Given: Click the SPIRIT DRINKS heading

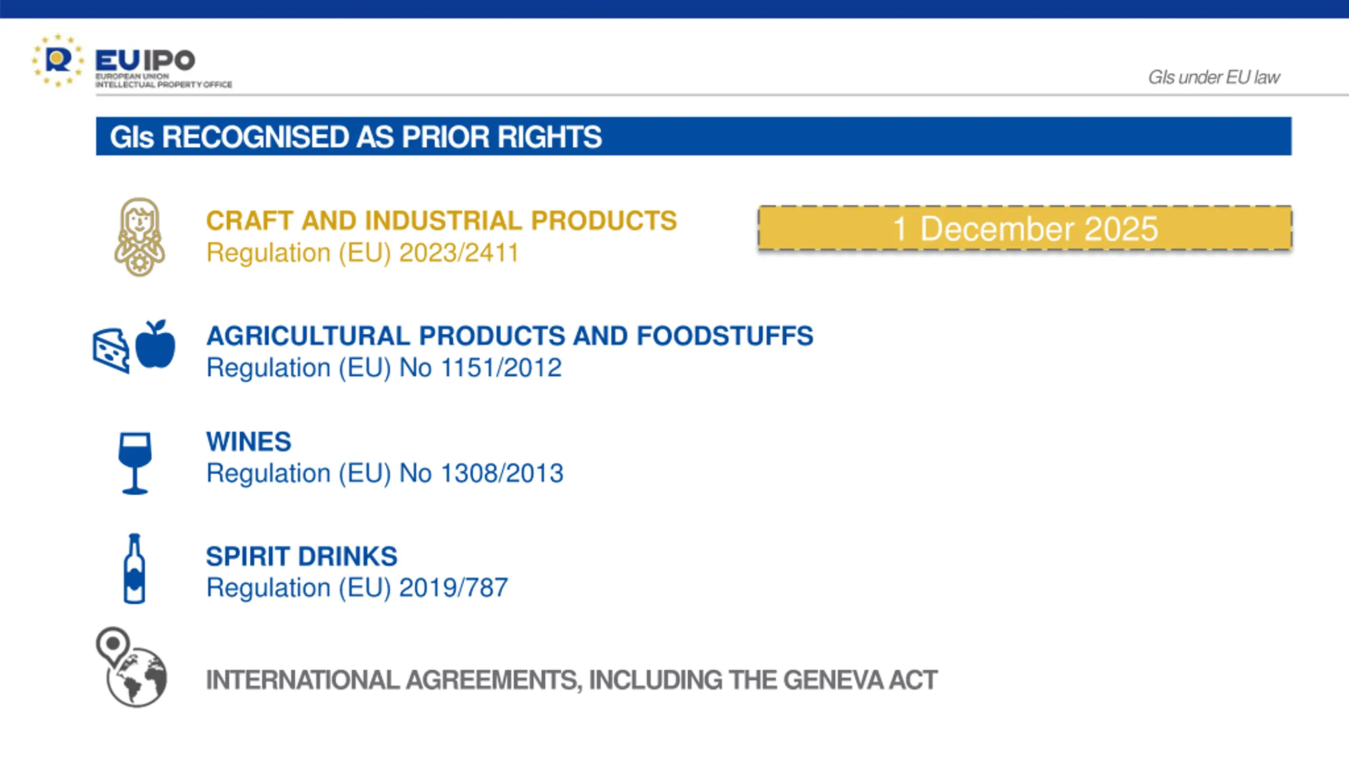Looking at the screenshot, I should point(302,556).
